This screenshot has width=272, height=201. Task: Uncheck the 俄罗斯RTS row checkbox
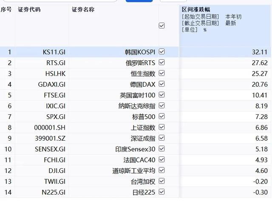coord(161,62)
